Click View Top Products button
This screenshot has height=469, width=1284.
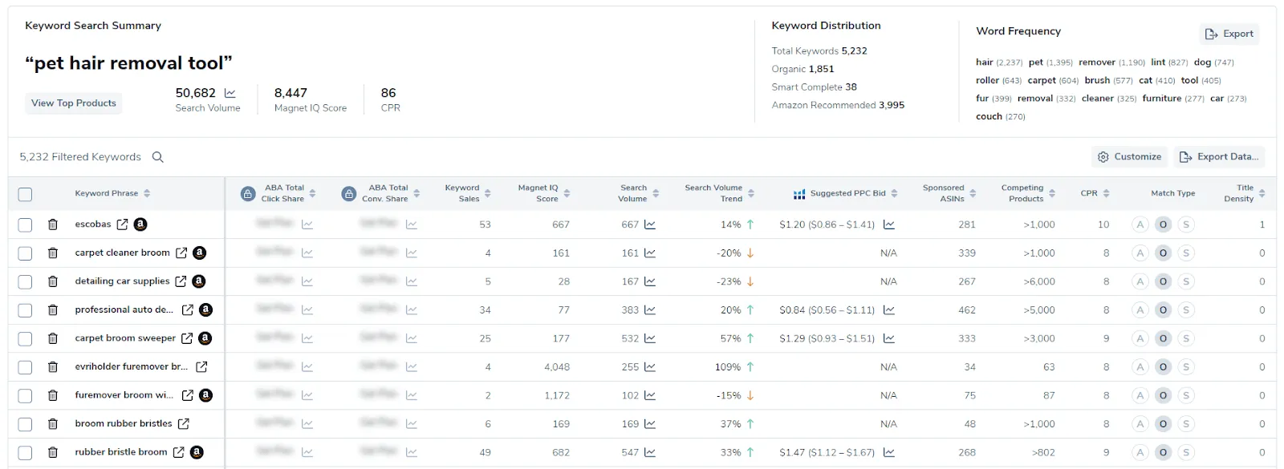[x=74, y=103]
